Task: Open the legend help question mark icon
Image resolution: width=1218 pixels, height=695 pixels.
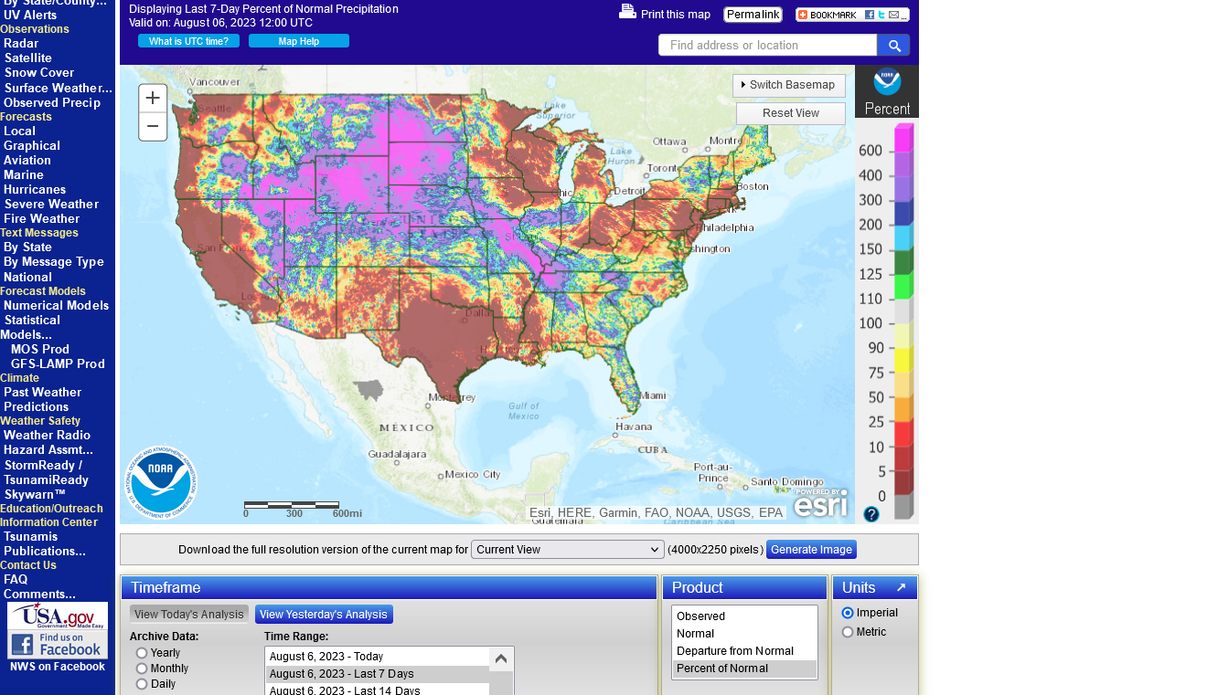Action: (x=871, y=514)
